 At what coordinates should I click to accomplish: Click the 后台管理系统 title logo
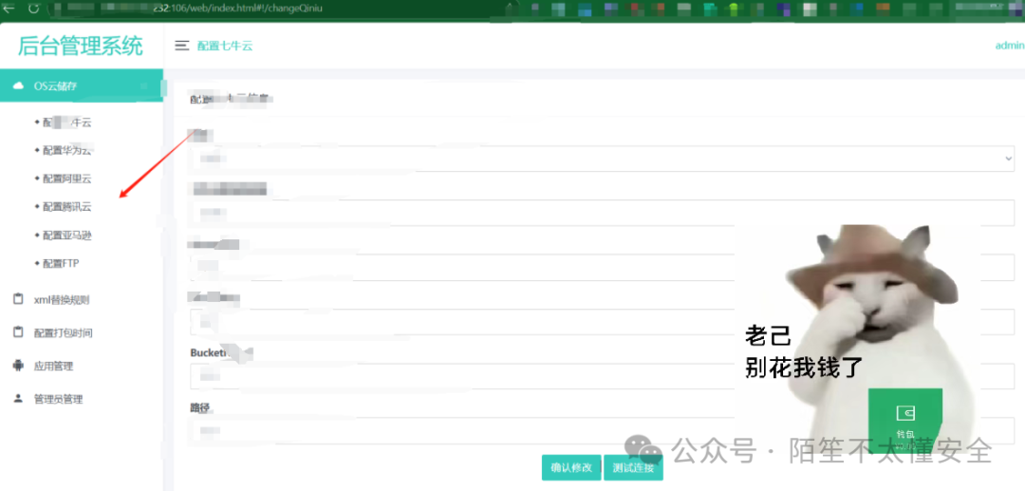pos(80,46)
